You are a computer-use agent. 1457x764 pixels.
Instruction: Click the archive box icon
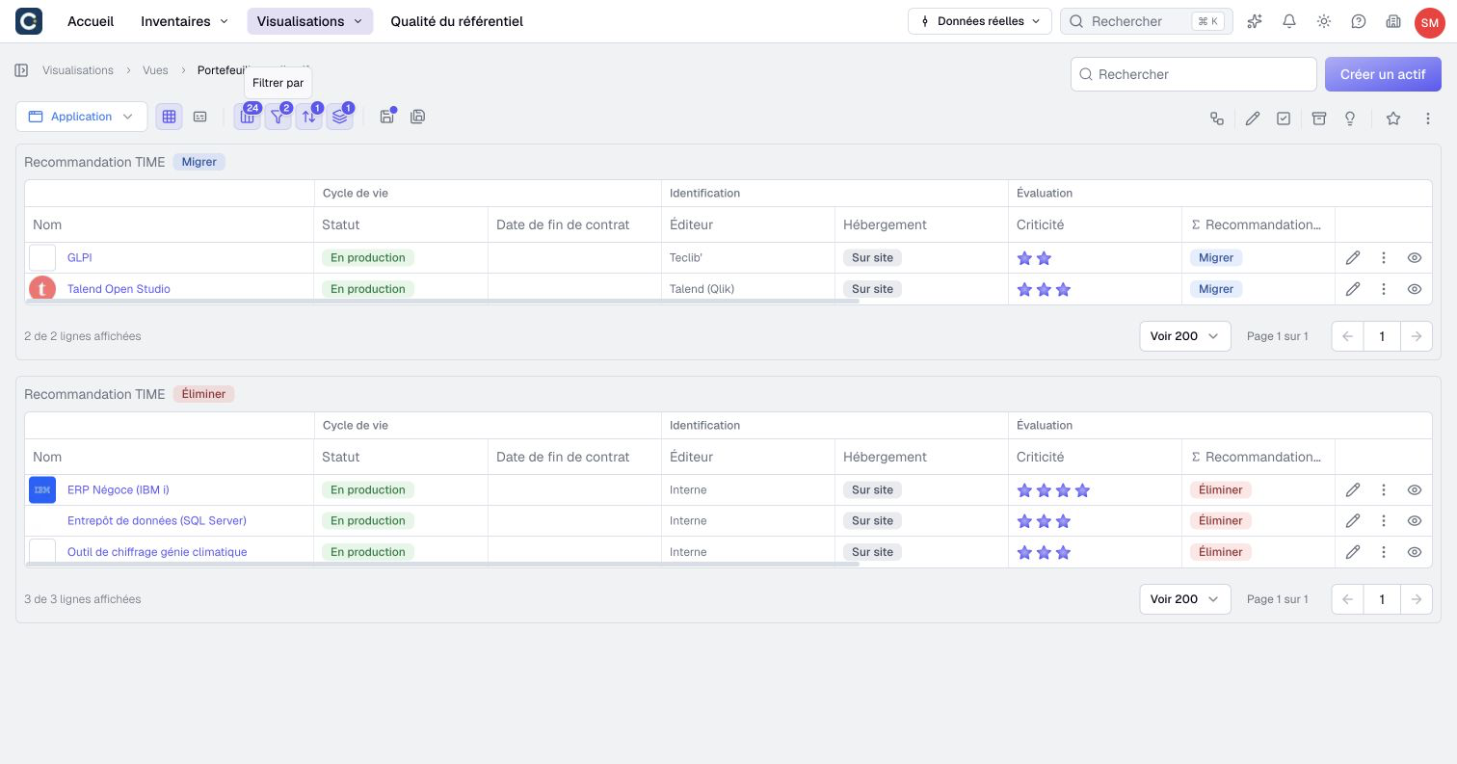1319,119
